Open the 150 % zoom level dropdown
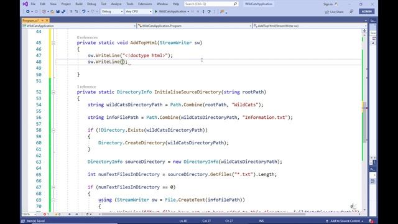The image size is (398, 224). click(x=29, y=214)
